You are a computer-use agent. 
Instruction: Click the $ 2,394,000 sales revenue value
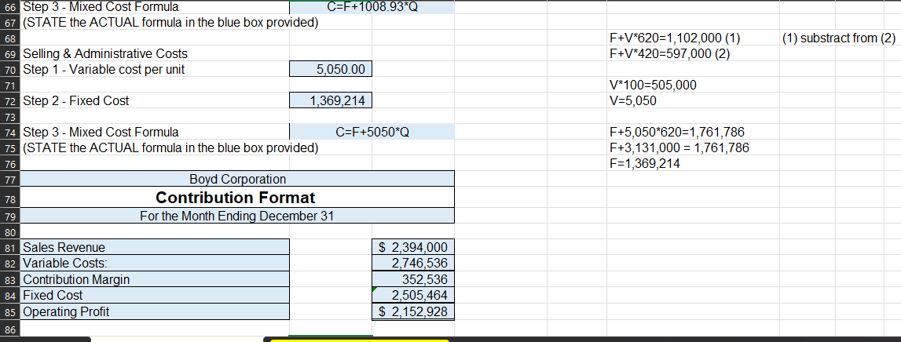tap(413, 247)
